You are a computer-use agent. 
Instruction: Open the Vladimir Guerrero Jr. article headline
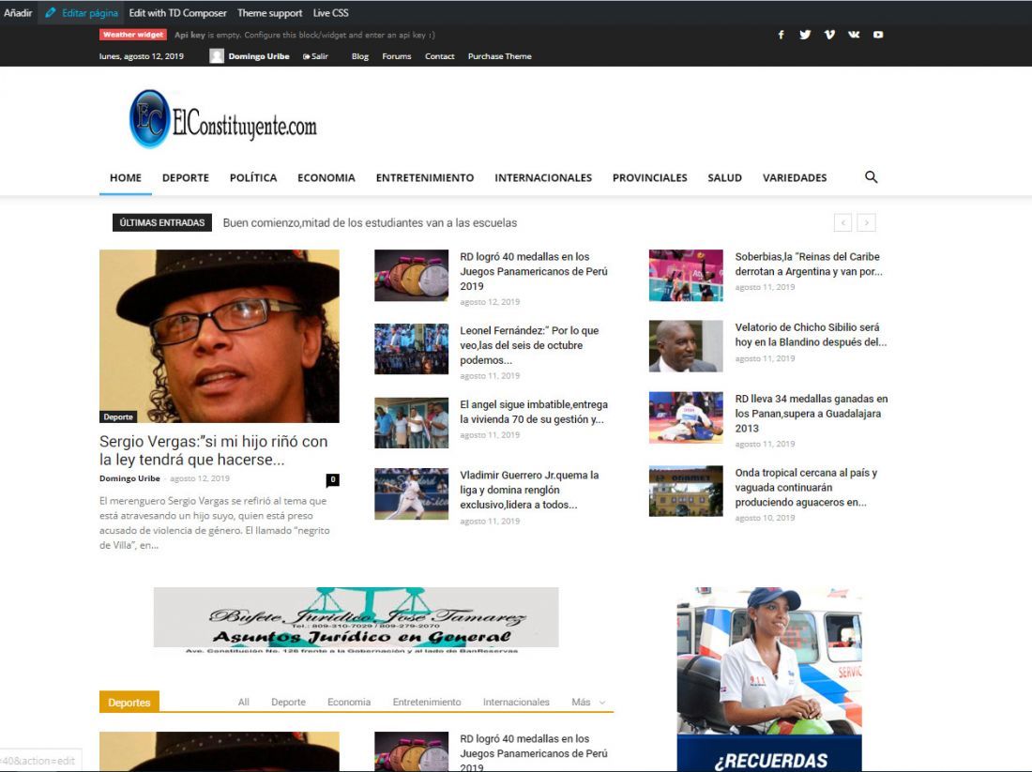pos(529,490)
